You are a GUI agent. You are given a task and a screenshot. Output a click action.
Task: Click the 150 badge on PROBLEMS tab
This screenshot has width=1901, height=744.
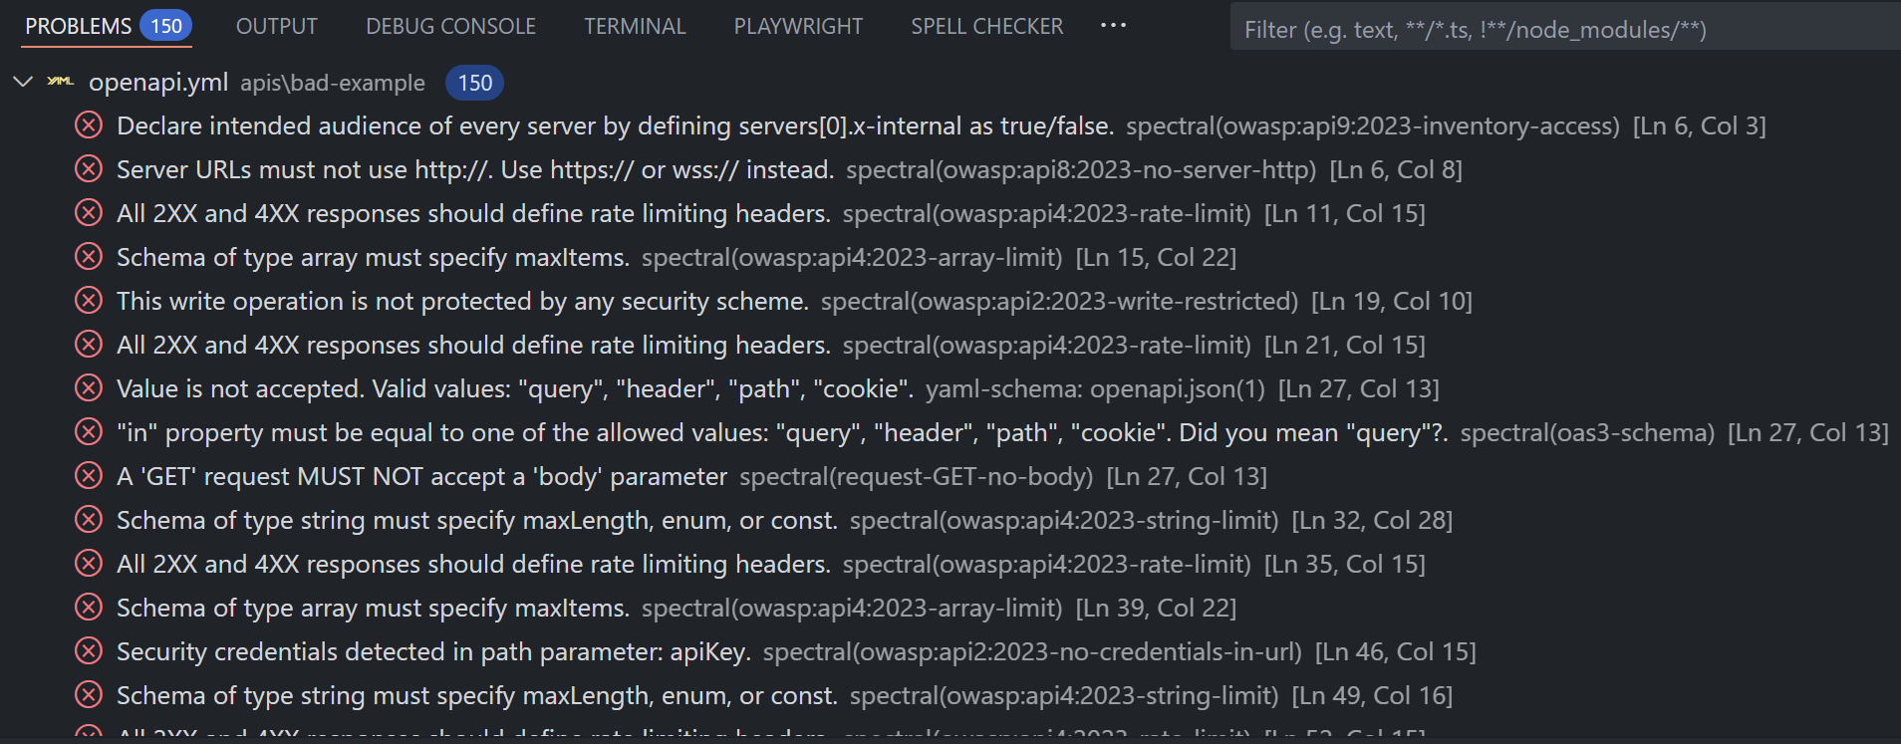pos(165,26)
